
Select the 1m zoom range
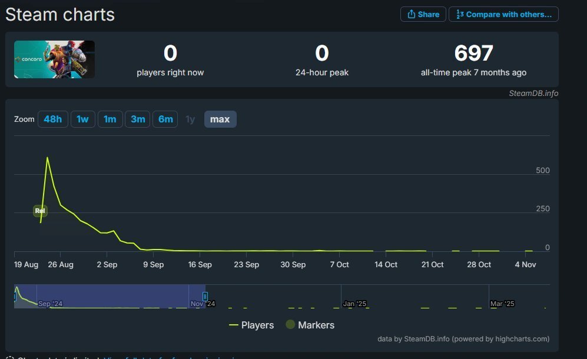click(x=110, y=119)
